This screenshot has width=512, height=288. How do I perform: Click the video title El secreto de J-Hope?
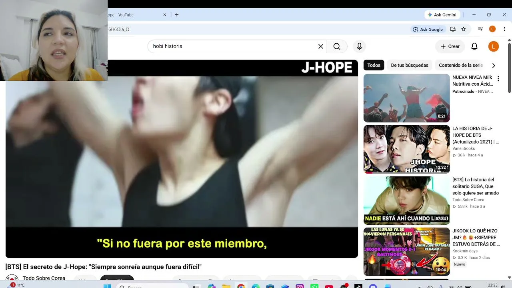(104, 267)
